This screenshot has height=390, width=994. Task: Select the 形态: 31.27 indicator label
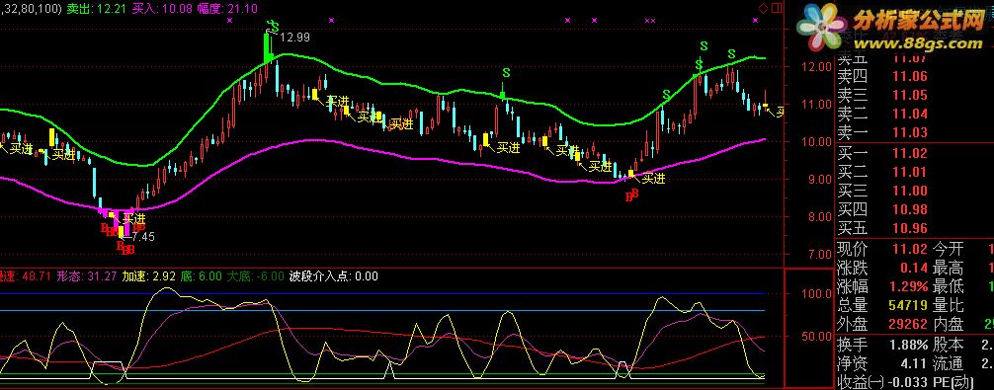(x=87, y=276)
